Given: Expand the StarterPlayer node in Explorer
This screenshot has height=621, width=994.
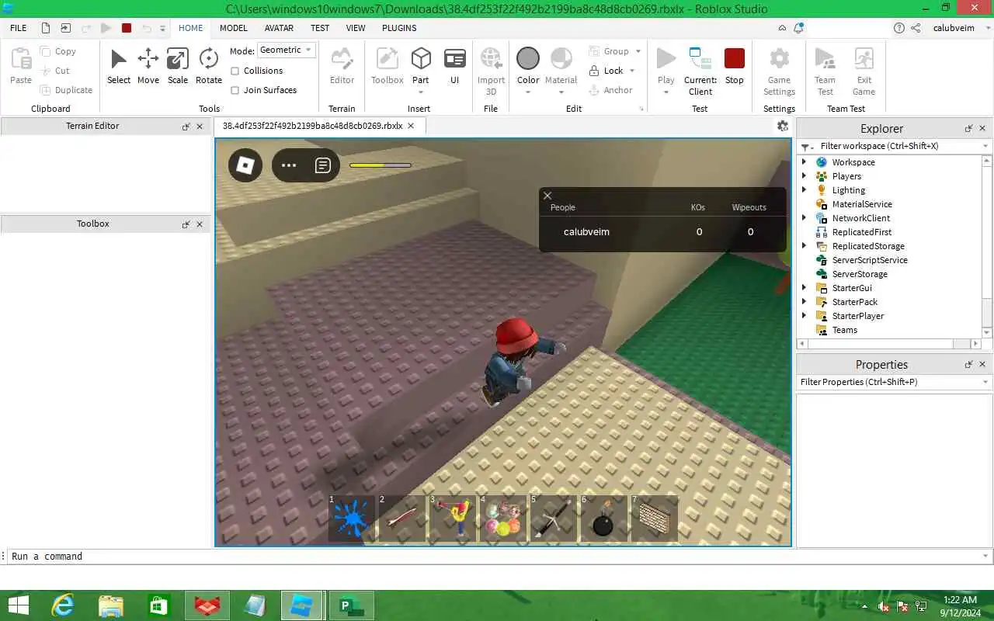Looking at the screenshot, I should (x=805, y=316).
